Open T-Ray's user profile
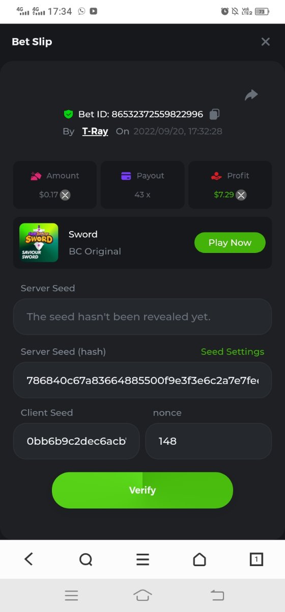This screenshot has height=612, width=285. [x=95, y=131]
